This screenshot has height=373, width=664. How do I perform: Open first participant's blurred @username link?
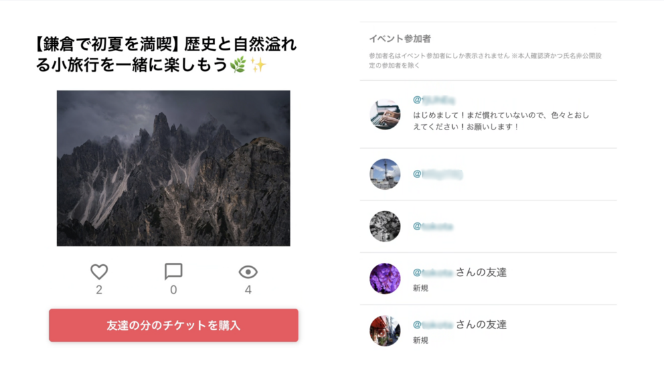coord(434,100)
